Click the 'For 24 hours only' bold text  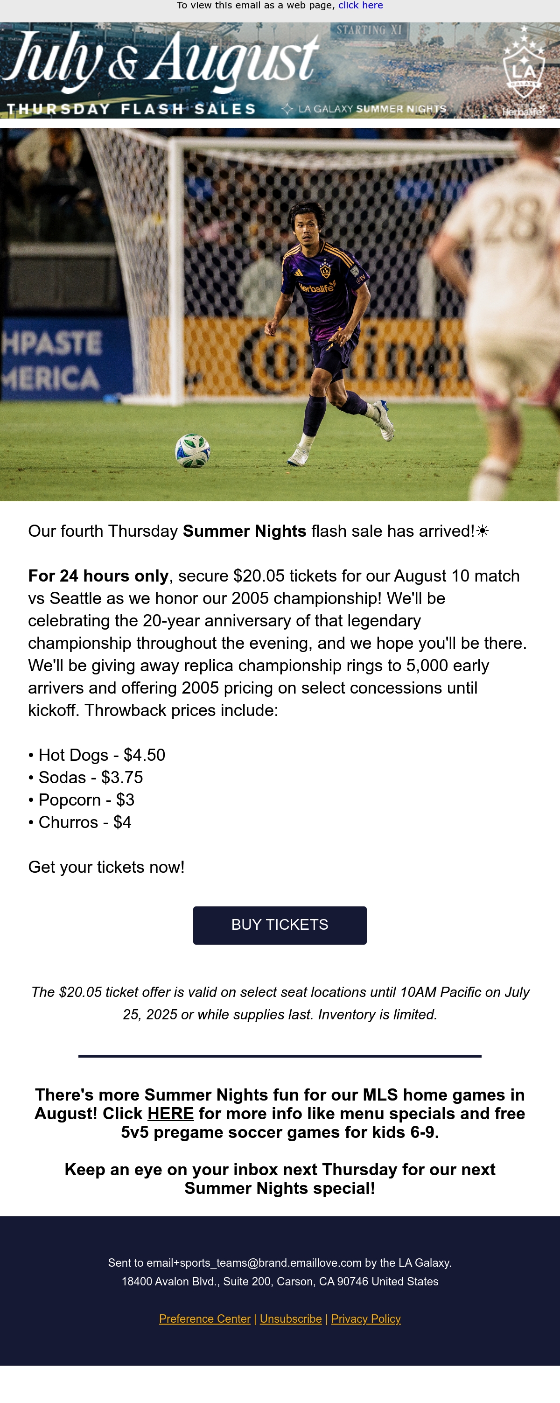pyautogui.click(x=98, y=575)
